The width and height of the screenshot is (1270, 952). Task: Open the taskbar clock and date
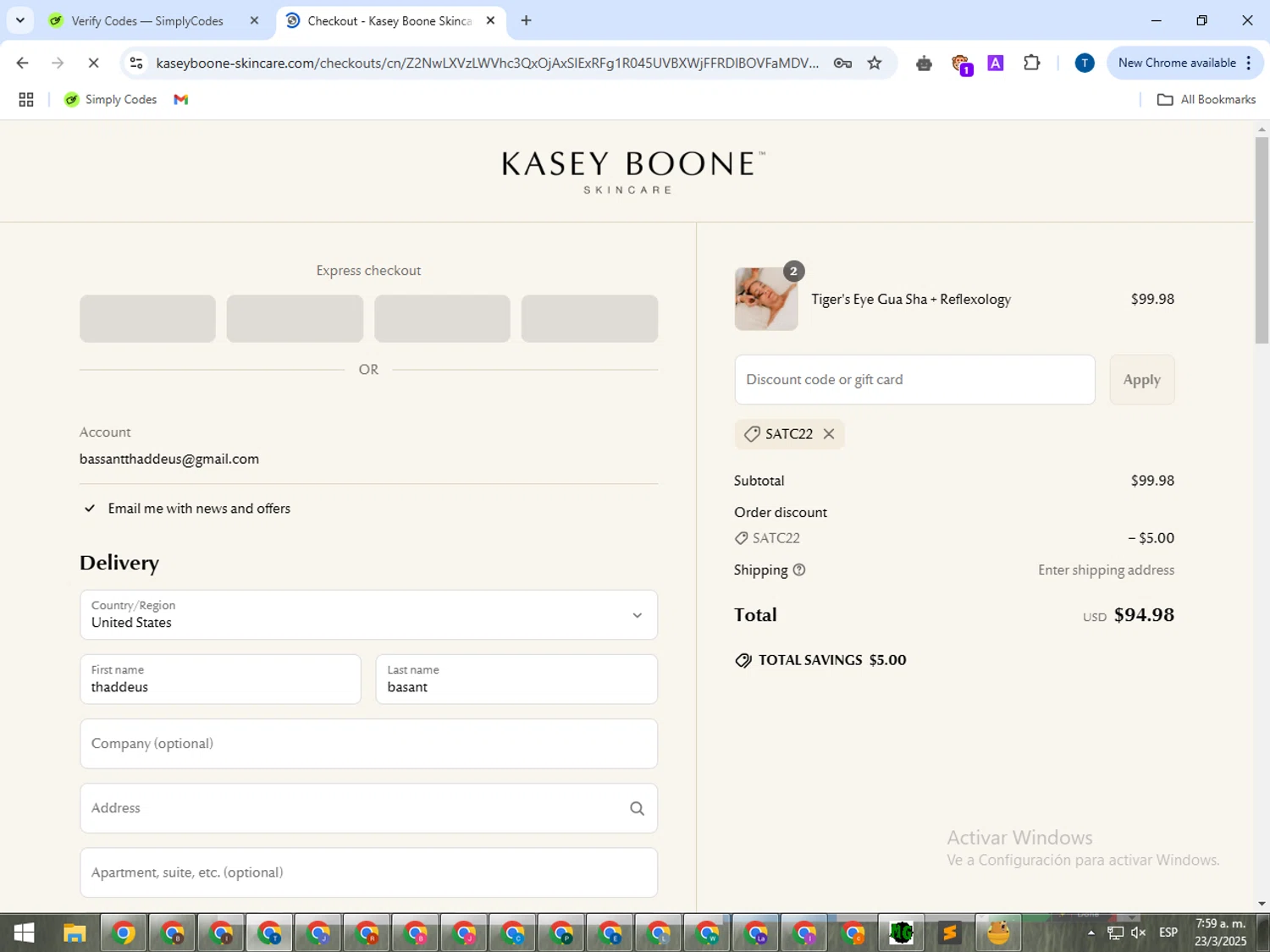pos(1221,933)
